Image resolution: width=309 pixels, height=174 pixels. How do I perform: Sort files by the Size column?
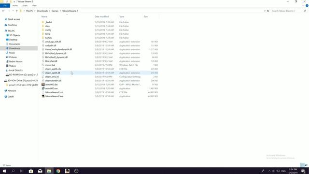[x=146, y=16]
